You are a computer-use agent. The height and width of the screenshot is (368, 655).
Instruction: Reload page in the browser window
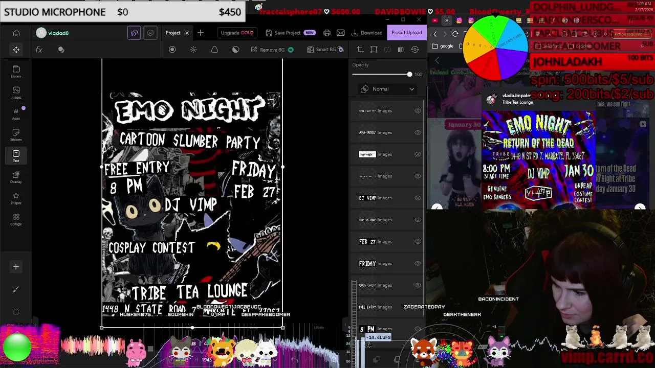click(455, 34)
